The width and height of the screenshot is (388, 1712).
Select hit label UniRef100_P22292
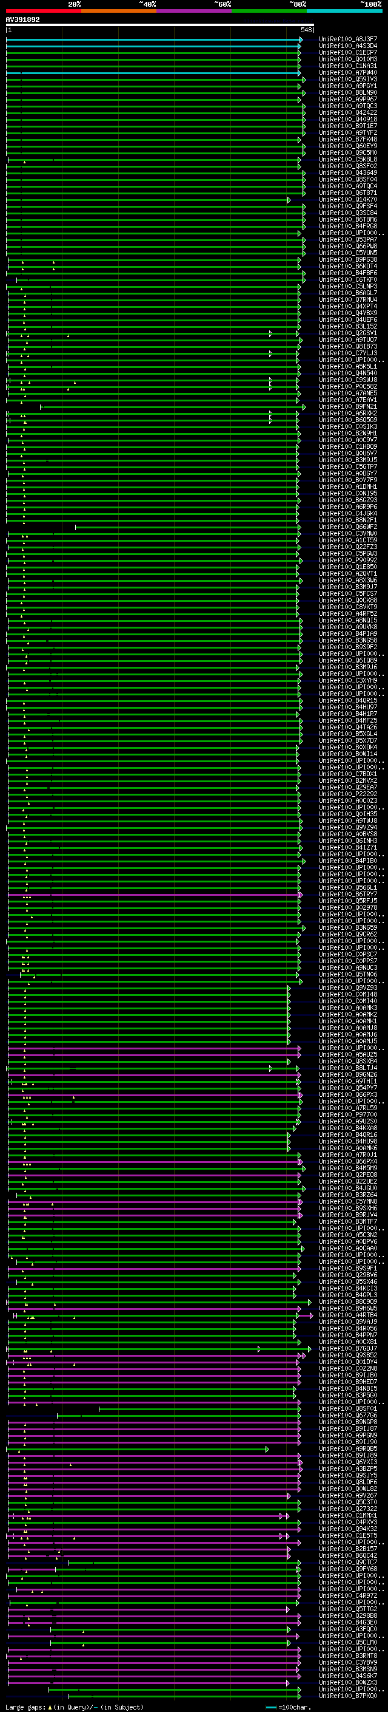point(348,794)
